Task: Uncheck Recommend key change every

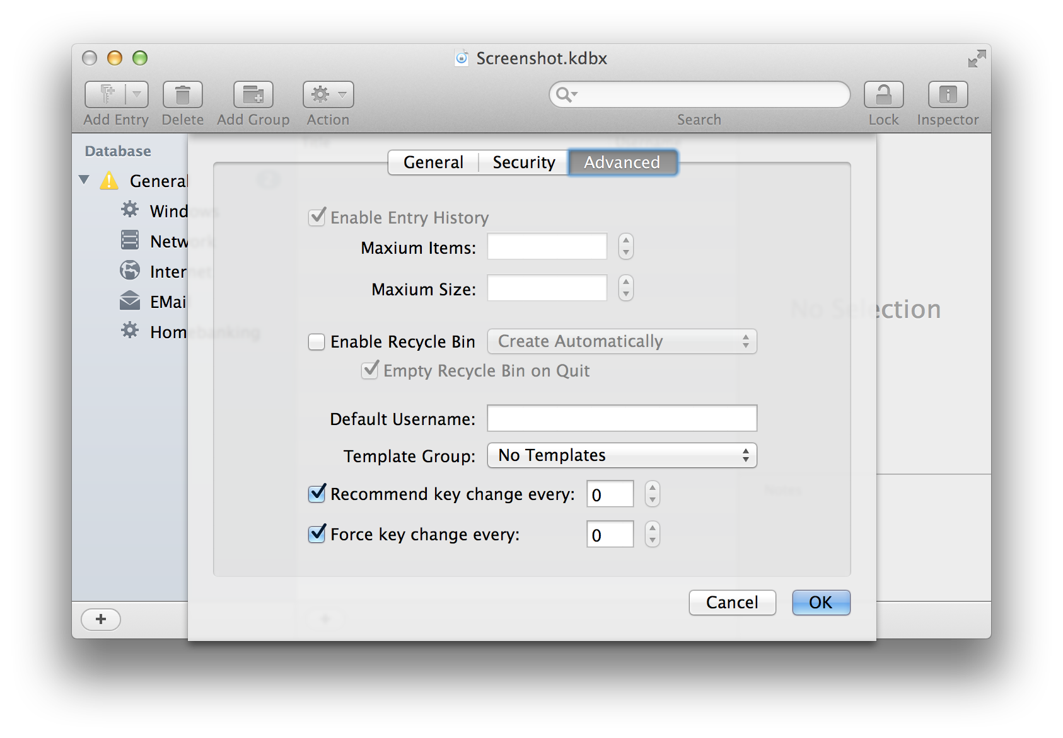Action: click(317, 494)
